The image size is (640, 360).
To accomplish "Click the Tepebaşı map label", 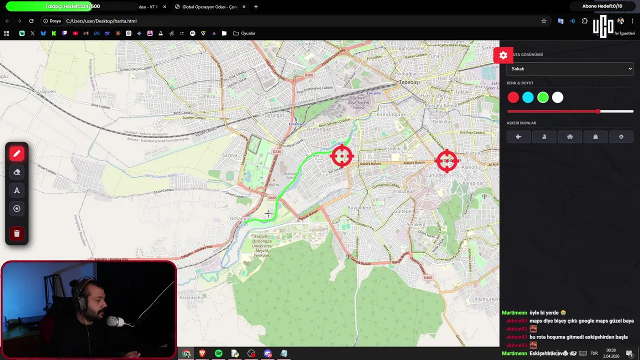I will pyautogui.click(x=409, y=82).
